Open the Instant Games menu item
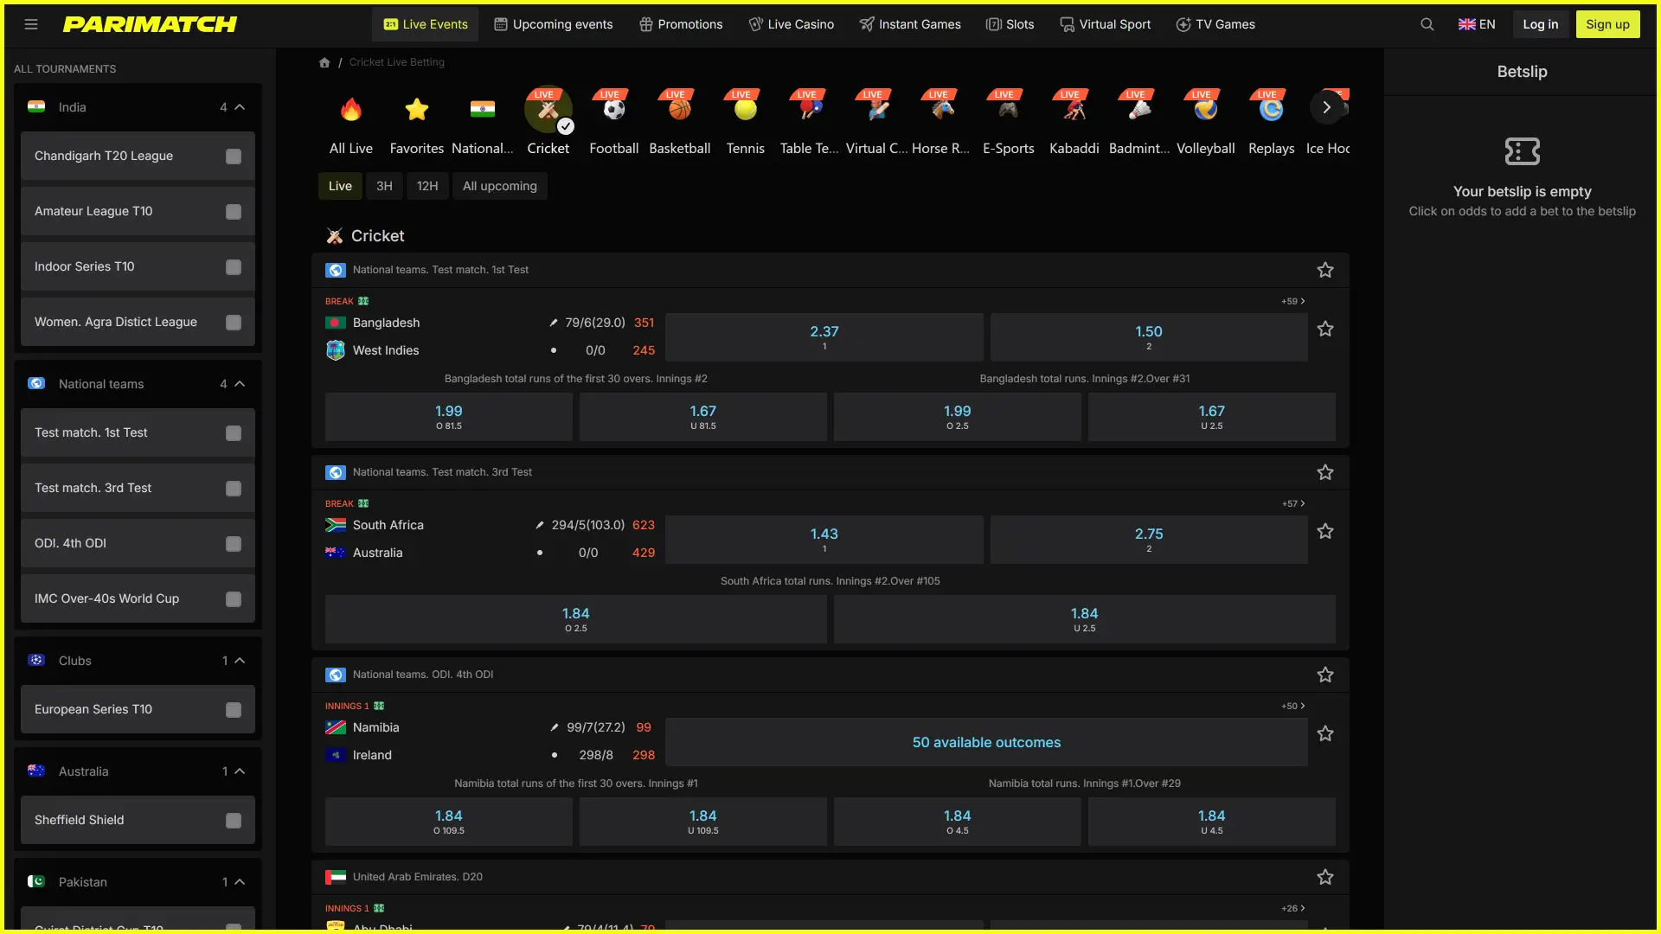The image size is (1661, 934). tap(910, 24)
